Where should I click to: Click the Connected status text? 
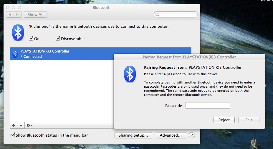[33, 57]
